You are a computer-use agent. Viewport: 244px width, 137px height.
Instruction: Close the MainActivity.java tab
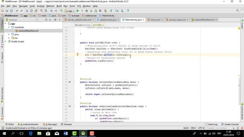[x=143, y=20]
